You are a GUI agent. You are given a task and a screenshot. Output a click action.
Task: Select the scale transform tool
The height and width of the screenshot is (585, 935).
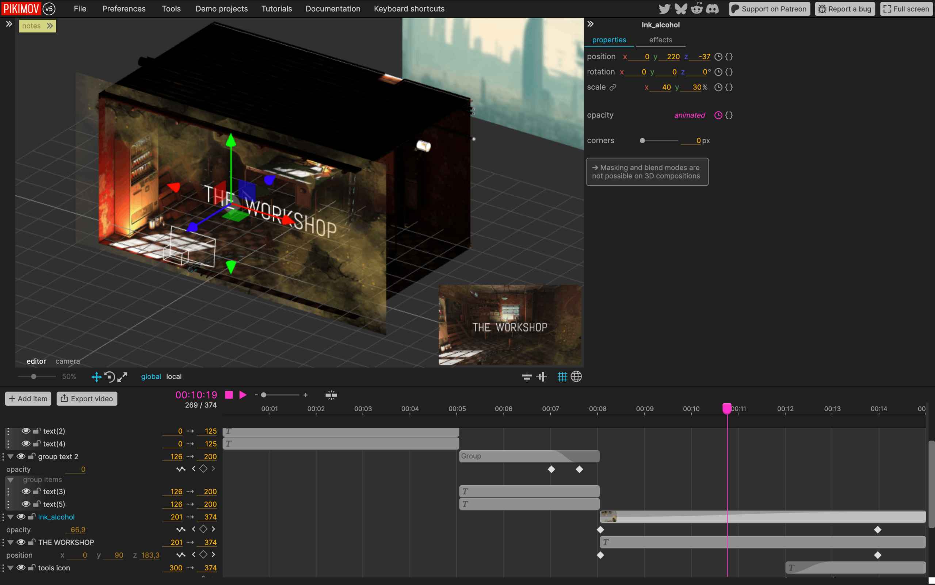click(x=122, y=376)
